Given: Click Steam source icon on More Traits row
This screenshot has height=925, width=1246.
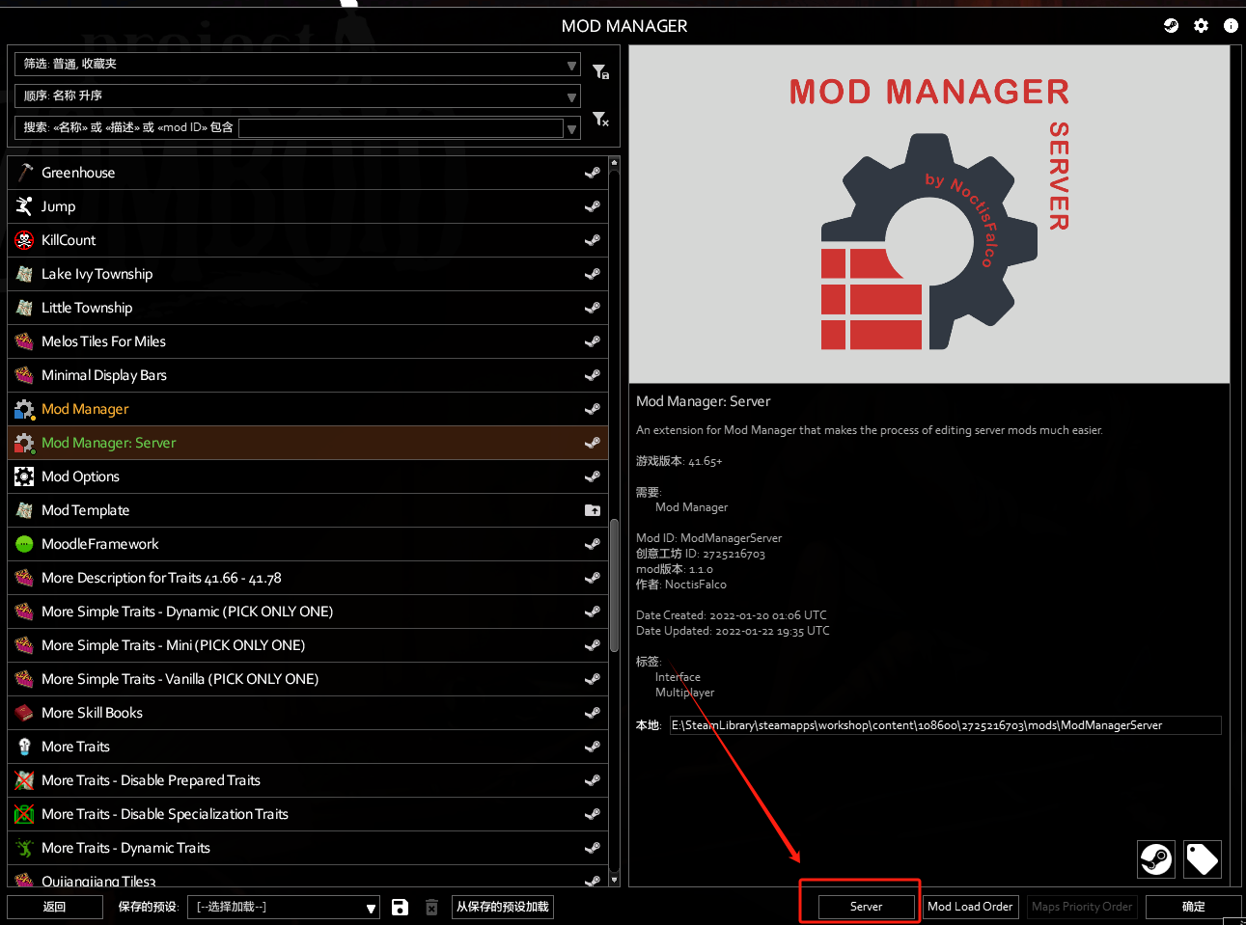Looking at the screenshot, I should click(593, 747).
